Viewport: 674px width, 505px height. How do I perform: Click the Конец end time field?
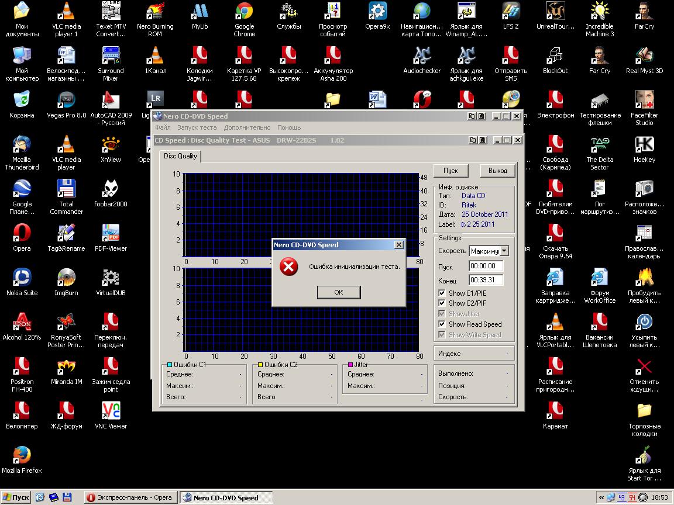point(486,280)
